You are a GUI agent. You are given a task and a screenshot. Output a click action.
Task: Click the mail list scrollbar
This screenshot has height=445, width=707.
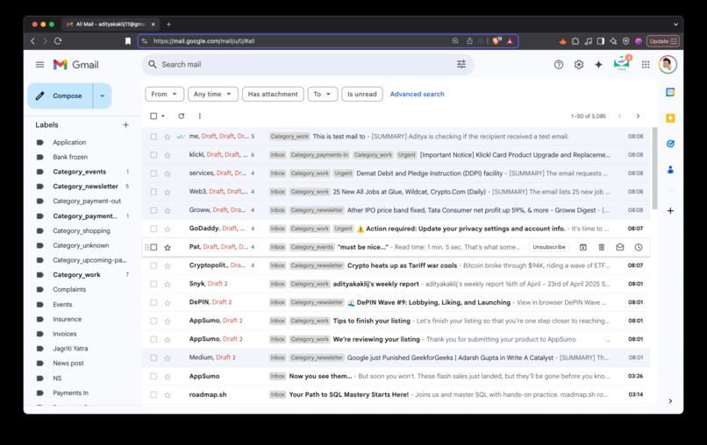[654, 168]
